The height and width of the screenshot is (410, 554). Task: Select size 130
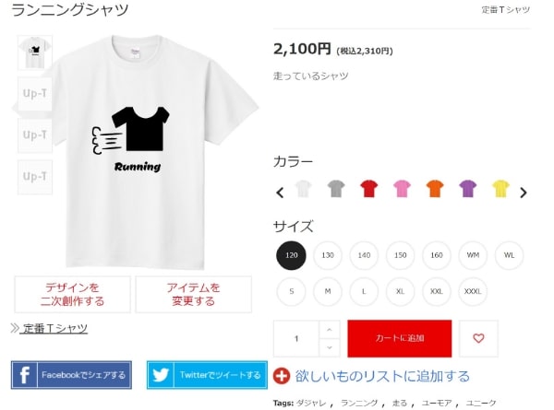pyautogui.click(x=328, y=255)
